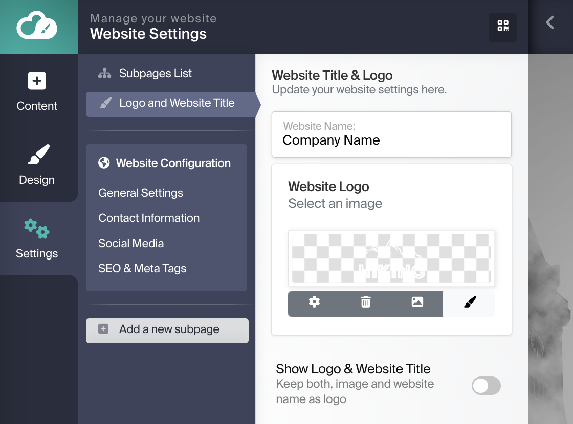Choose a logo image via picture icon
The height and width of the screenshot is (424, 573).
(417, 302)
